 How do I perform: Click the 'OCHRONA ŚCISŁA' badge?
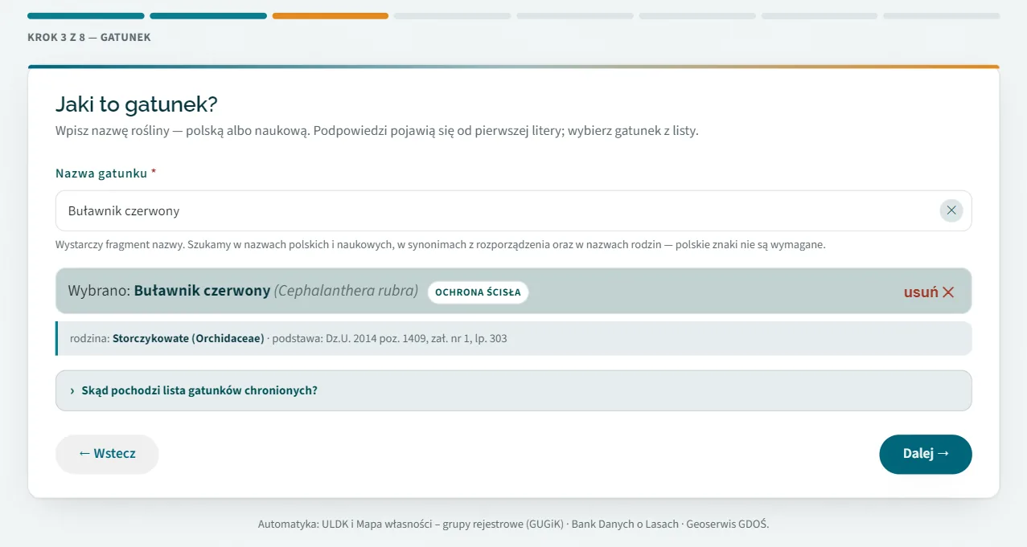tap(478, 292)
